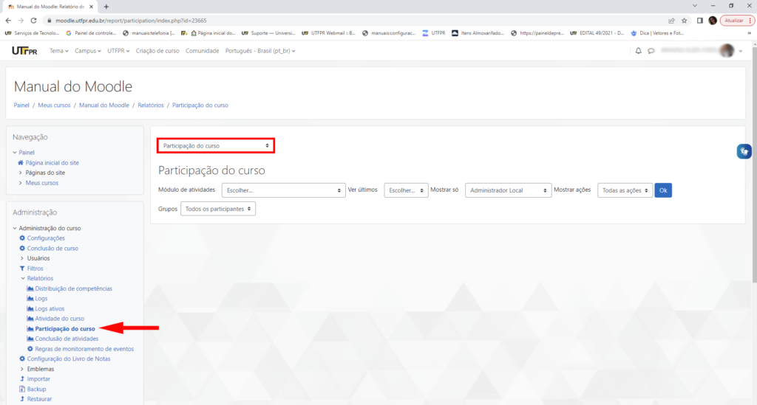
Task: Click the Logs chart icon
Action: 30,299
